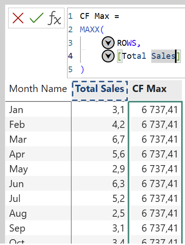Select the Month Name column header
185x245 pixels.
tap(38, 89)
